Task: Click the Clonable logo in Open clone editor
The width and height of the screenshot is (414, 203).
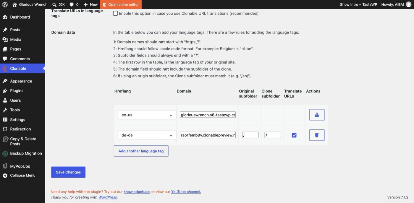Action: 104,5
